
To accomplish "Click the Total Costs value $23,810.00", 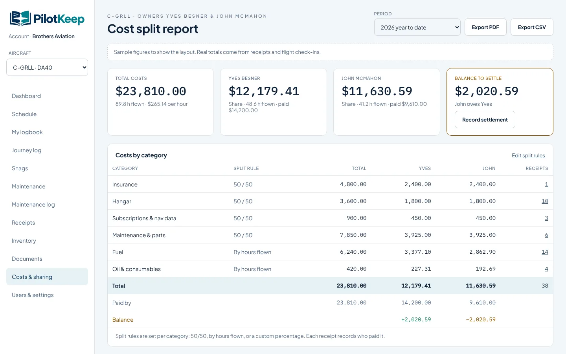I will click(x=151, y=91).
